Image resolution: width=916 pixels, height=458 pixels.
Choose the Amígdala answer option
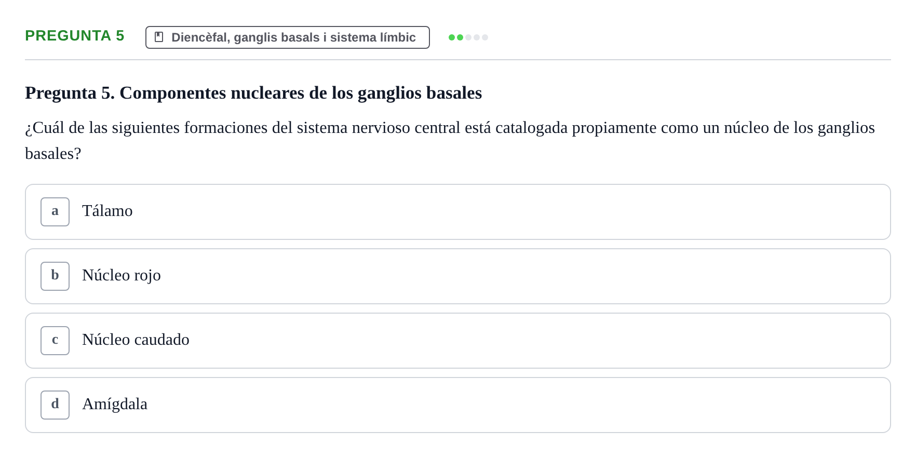[458, 405]
